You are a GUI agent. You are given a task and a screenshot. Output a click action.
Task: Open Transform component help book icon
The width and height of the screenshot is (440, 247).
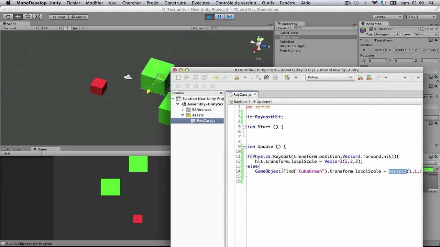pyautogui.click(x=431, y=40)
